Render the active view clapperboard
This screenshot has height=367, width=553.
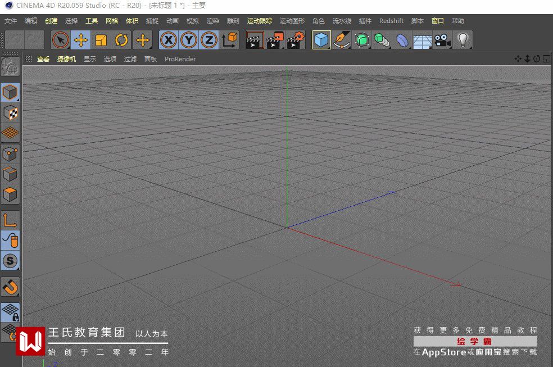pyautogui.click(x=255, y=40)
